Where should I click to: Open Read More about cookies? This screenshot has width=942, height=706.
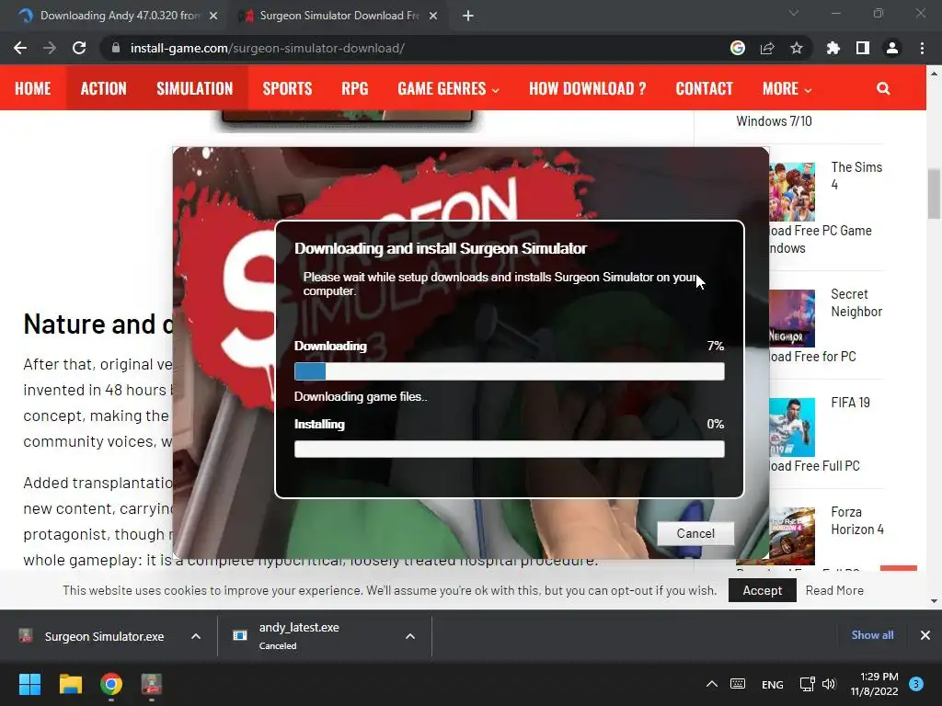[x=834, y=590]
